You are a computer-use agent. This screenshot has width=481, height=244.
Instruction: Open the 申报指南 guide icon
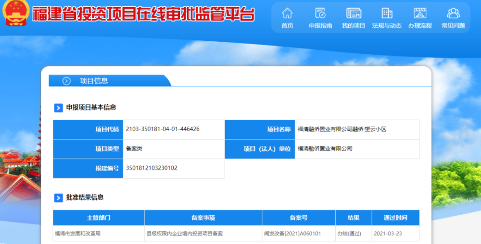tap(320, 13)
